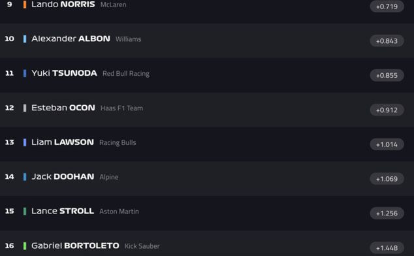
Task: Click the +1.069 time gap badge
Action: click(387, 179)
